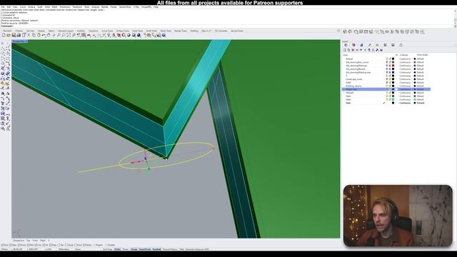457x257 pixels.
Task: Toggle lock on the Walls layer
Action: [x=390, y=99]
